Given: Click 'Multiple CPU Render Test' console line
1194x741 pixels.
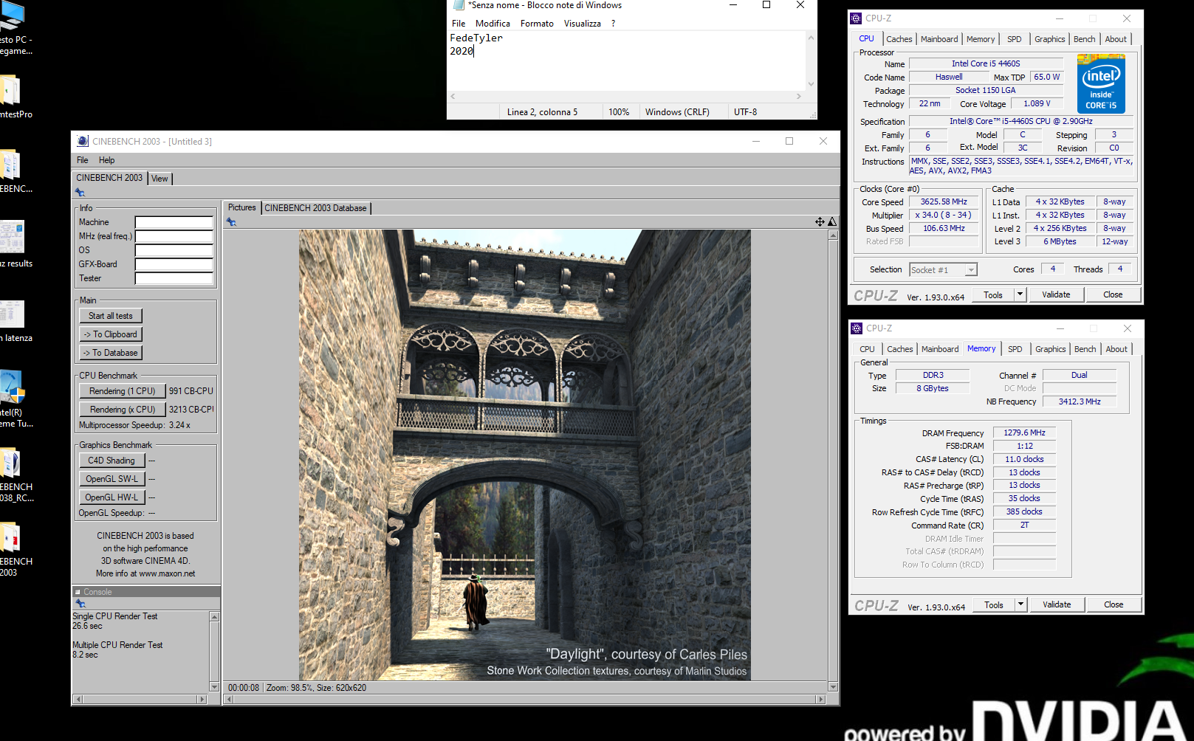Looking at the screenshot, I should click(117, 645).
